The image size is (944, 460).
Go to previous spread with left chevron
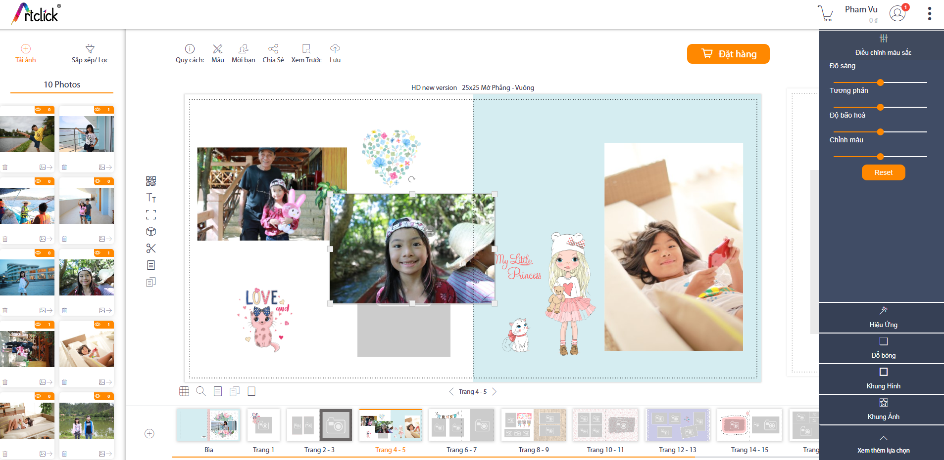pyautogui.click(x=451, y=391)
